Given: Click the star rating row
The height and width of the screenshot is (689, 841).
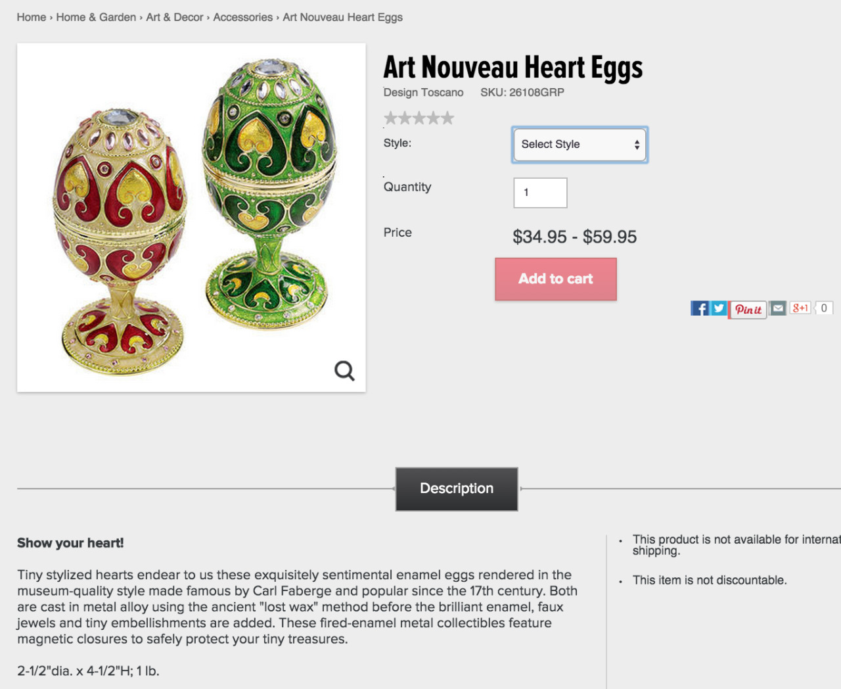Looking at the screenshot, I should tap(419, 118).
